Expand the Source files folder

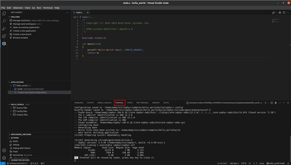click(x=11, y=108)
